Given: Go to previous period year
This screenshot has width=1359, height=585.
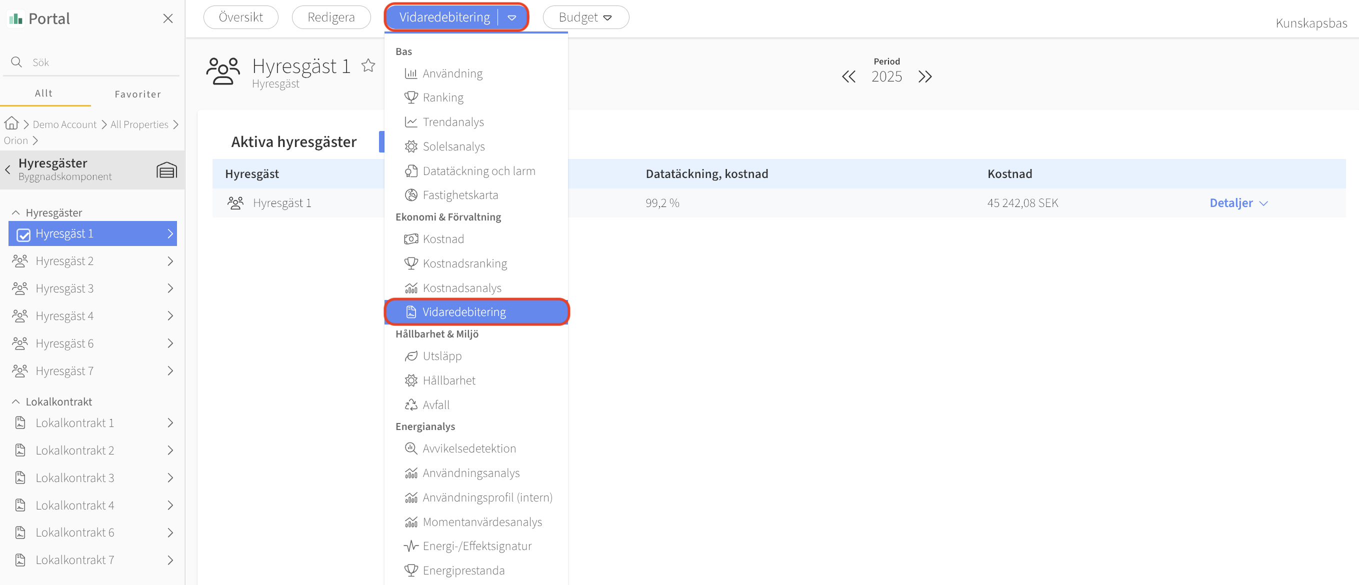Looking at the screenshot, I should (x=848, y=76).
